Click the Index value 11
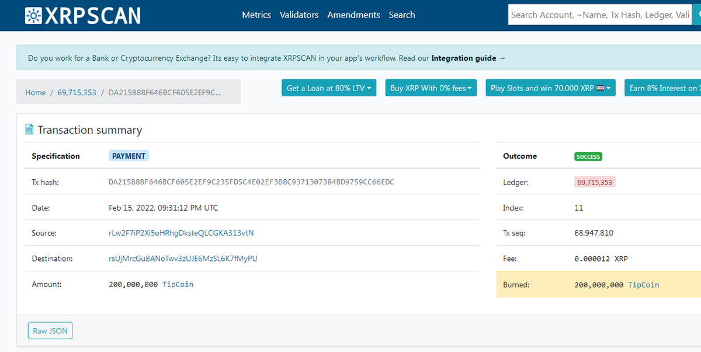 coord(579,208)
